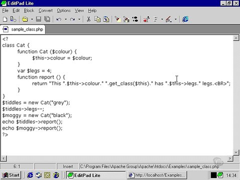Screen dimensions: 240x180
Task: Click the file path in status bar
Action: click(x=149, y=166)
